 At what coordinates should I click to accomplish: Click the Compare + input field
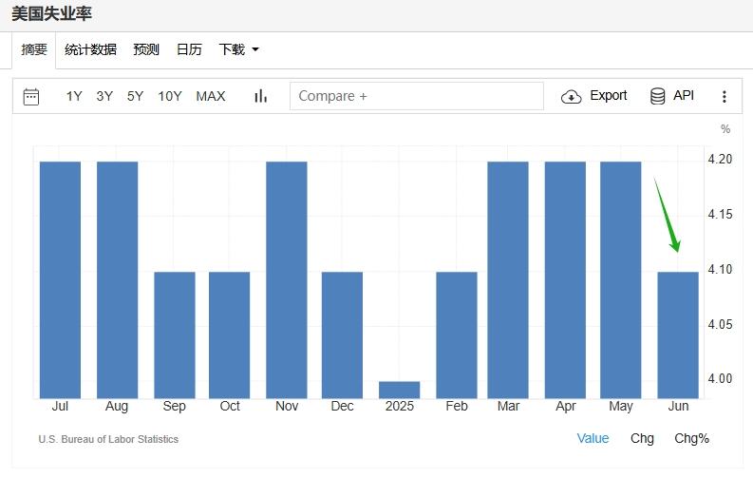pos(416,96)
